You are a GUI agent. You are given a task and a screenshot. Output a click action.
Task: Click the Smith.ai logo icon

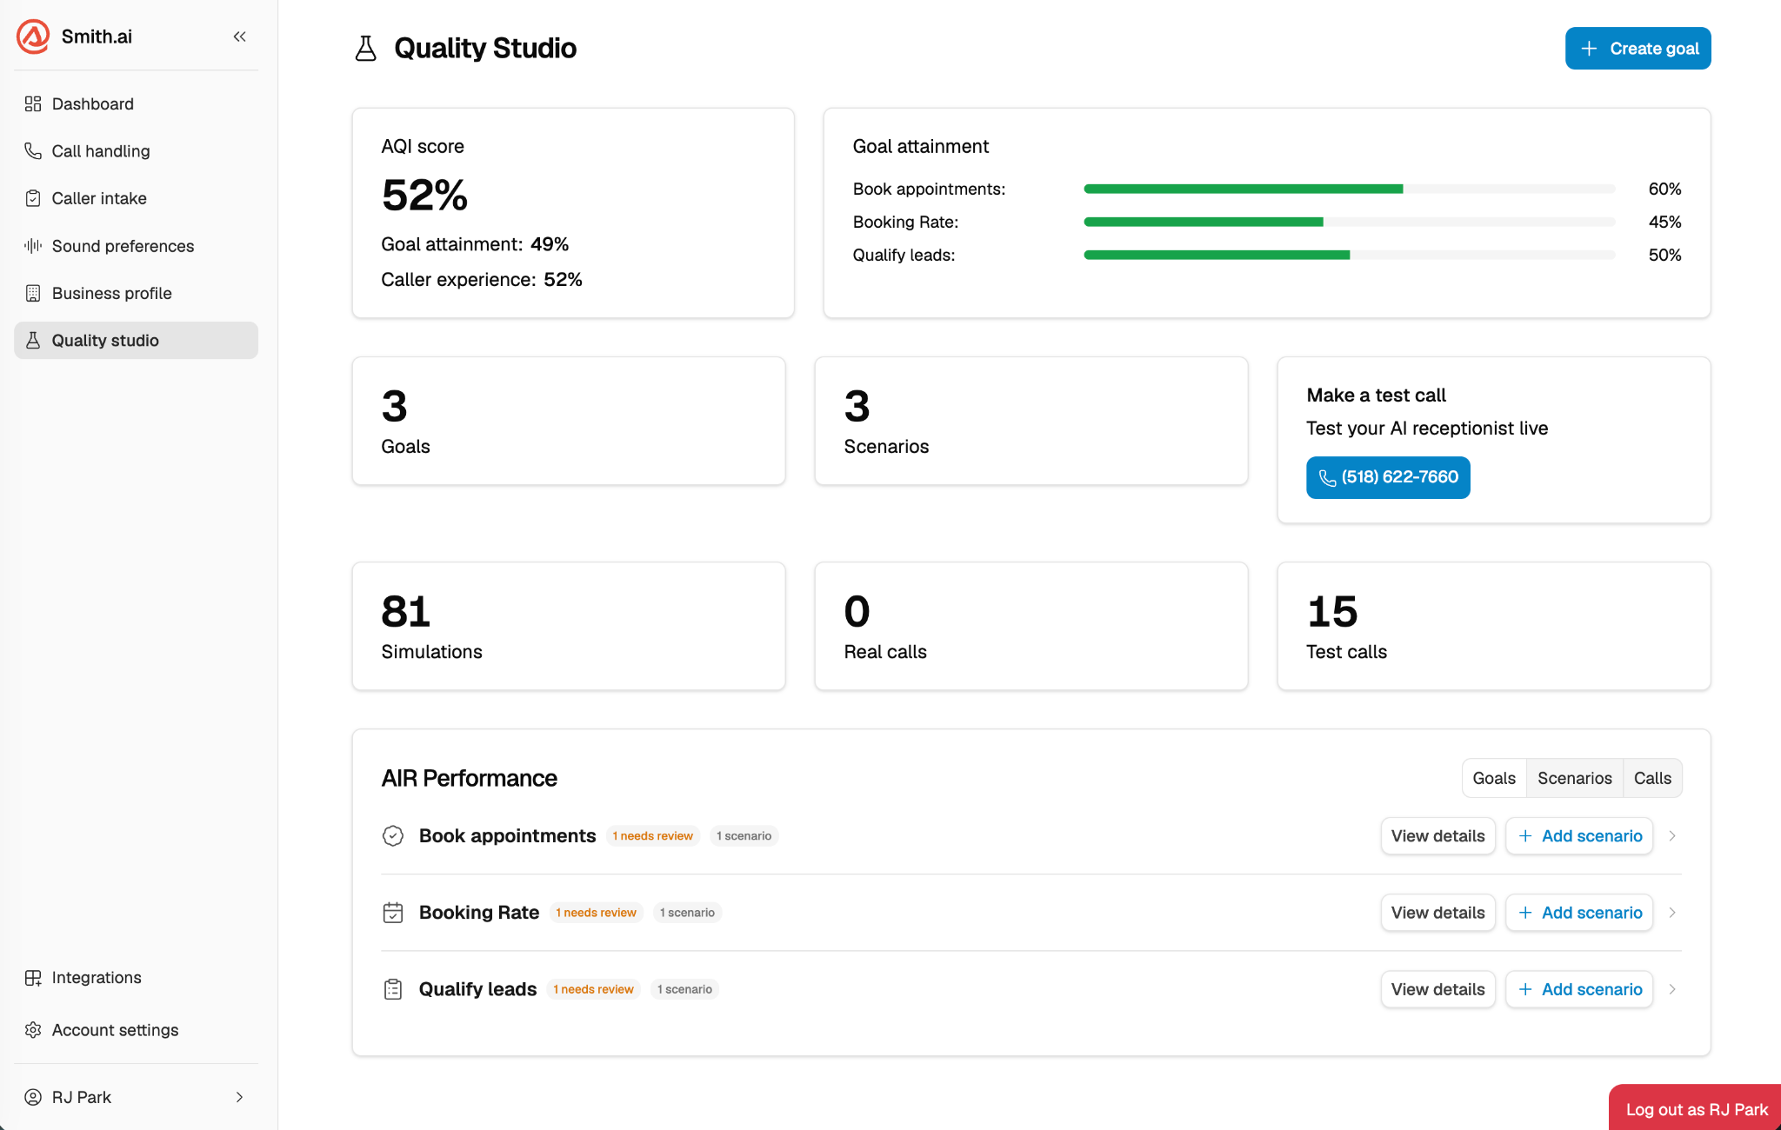pos(33,37)
